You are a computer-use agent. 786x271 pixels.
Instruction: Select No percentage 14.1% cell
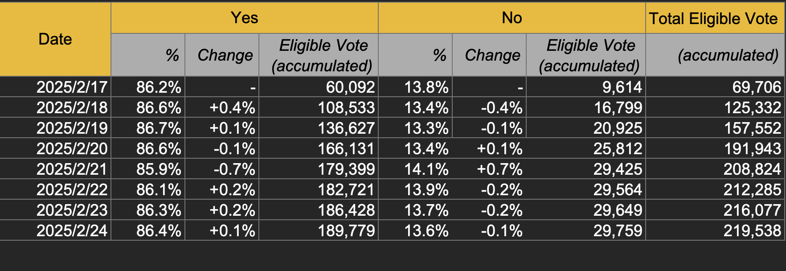click(415, 169)
